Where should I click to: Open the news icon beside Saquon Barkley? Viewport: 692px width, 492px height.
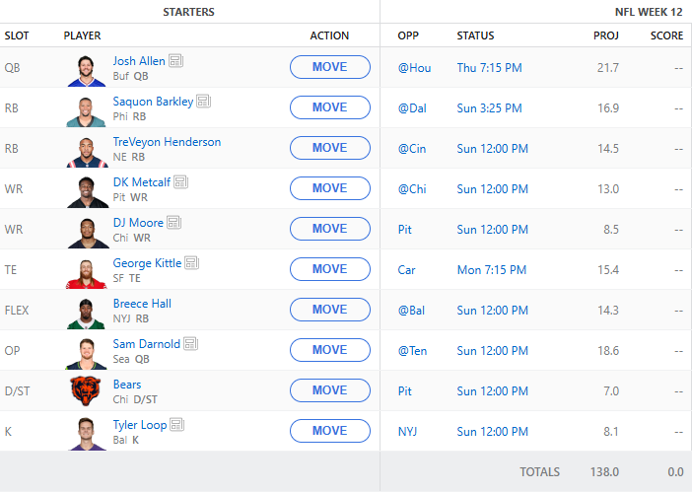(203, 102)
